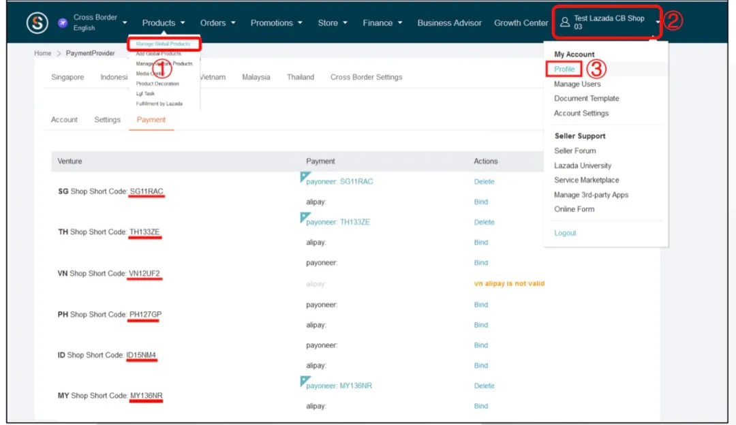Open the Cross Border Settings tab
The width and height of the screenshot is (736, 425).
[366, 77]
